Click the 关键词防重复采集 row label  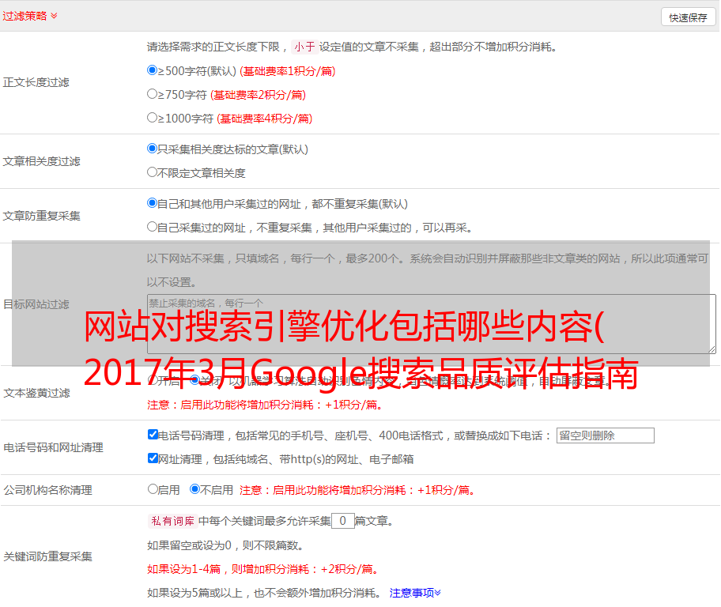(47, 556)
